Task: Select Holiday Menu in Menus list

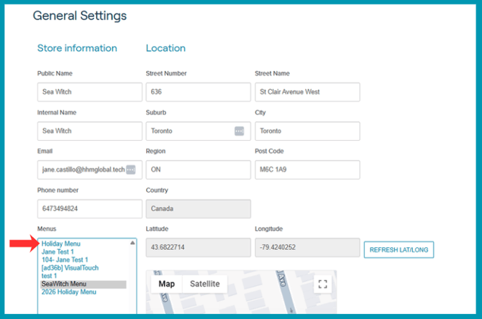Action: (x=61, y=244)
